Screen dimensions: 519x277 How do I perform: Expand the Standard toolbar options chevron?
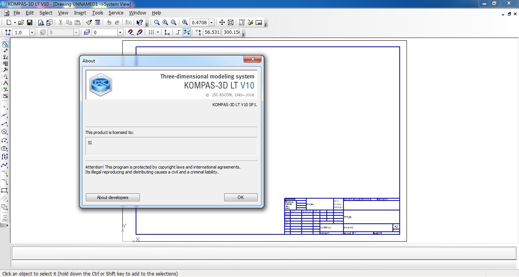point(147,24)
